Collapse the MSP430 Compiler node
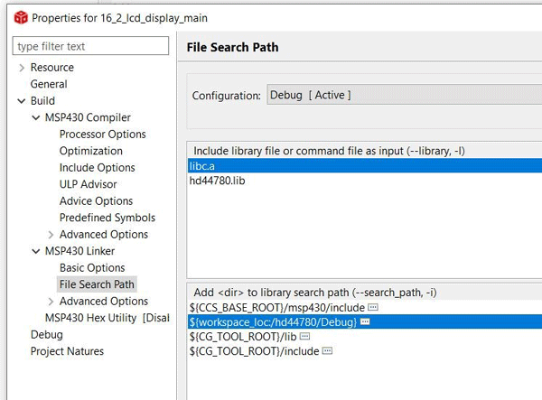This screenshot has width=542, height=400. (x=35, y=117)
